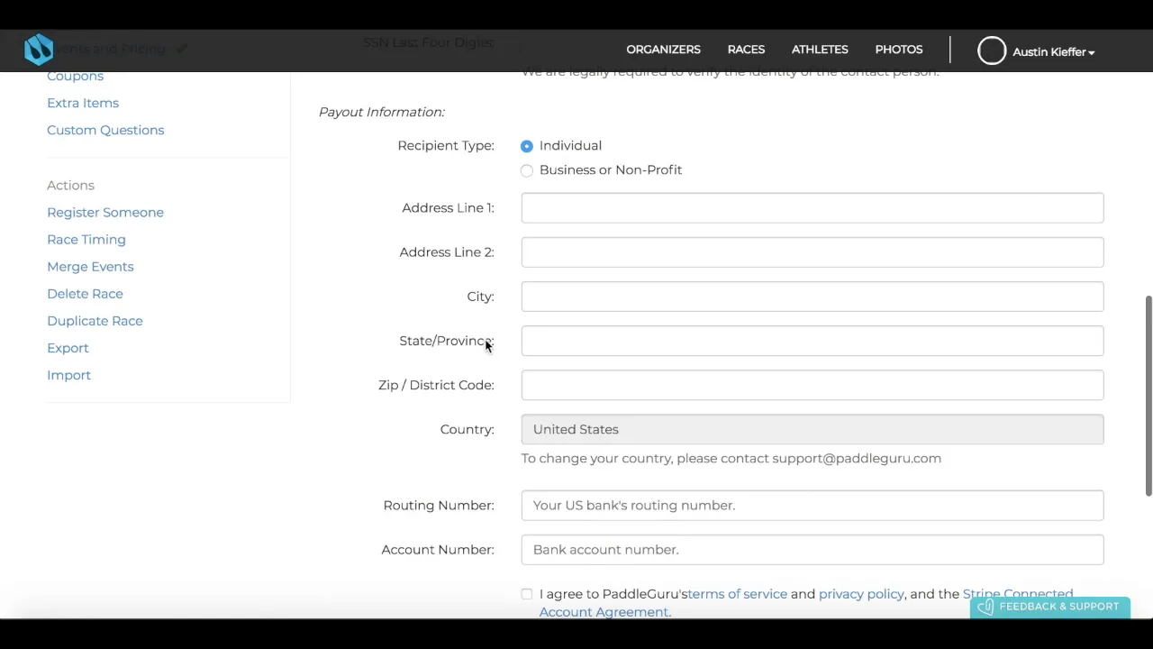The image size is (1153, 649).
Task: Click into the City field
Action: (813, 297)
